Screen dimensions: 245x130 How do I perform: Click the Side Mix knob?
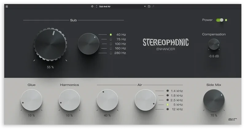[214, 100]
